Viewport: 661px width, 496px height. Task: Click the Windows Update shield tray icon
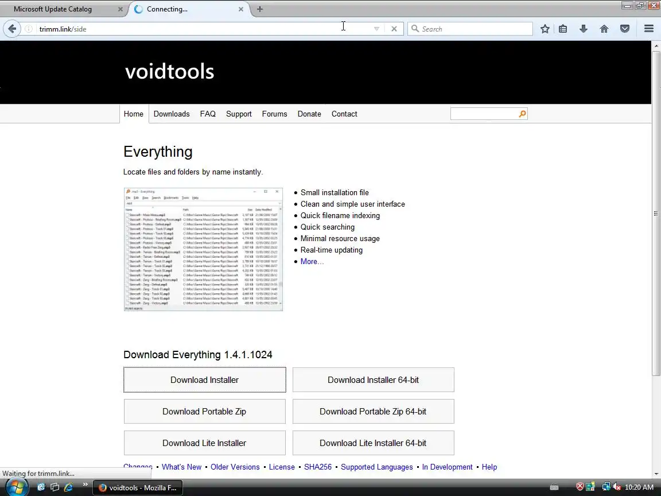[590, 487]
